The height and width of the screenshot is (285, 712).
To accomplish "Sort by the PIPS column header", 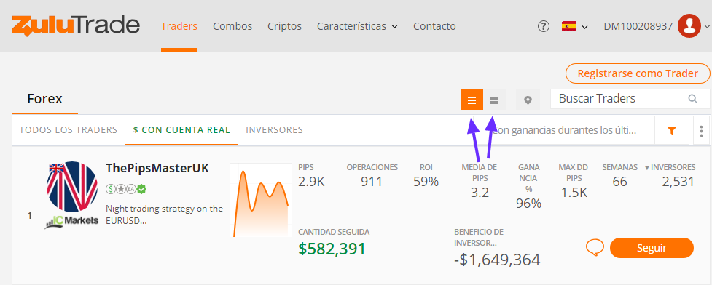I will point(306,167).
